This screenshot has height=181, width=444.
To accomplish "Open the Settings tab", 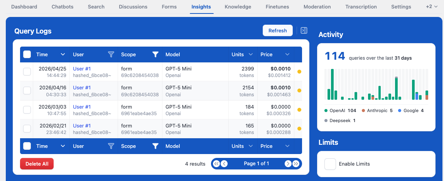I will (x=401, y=7).
